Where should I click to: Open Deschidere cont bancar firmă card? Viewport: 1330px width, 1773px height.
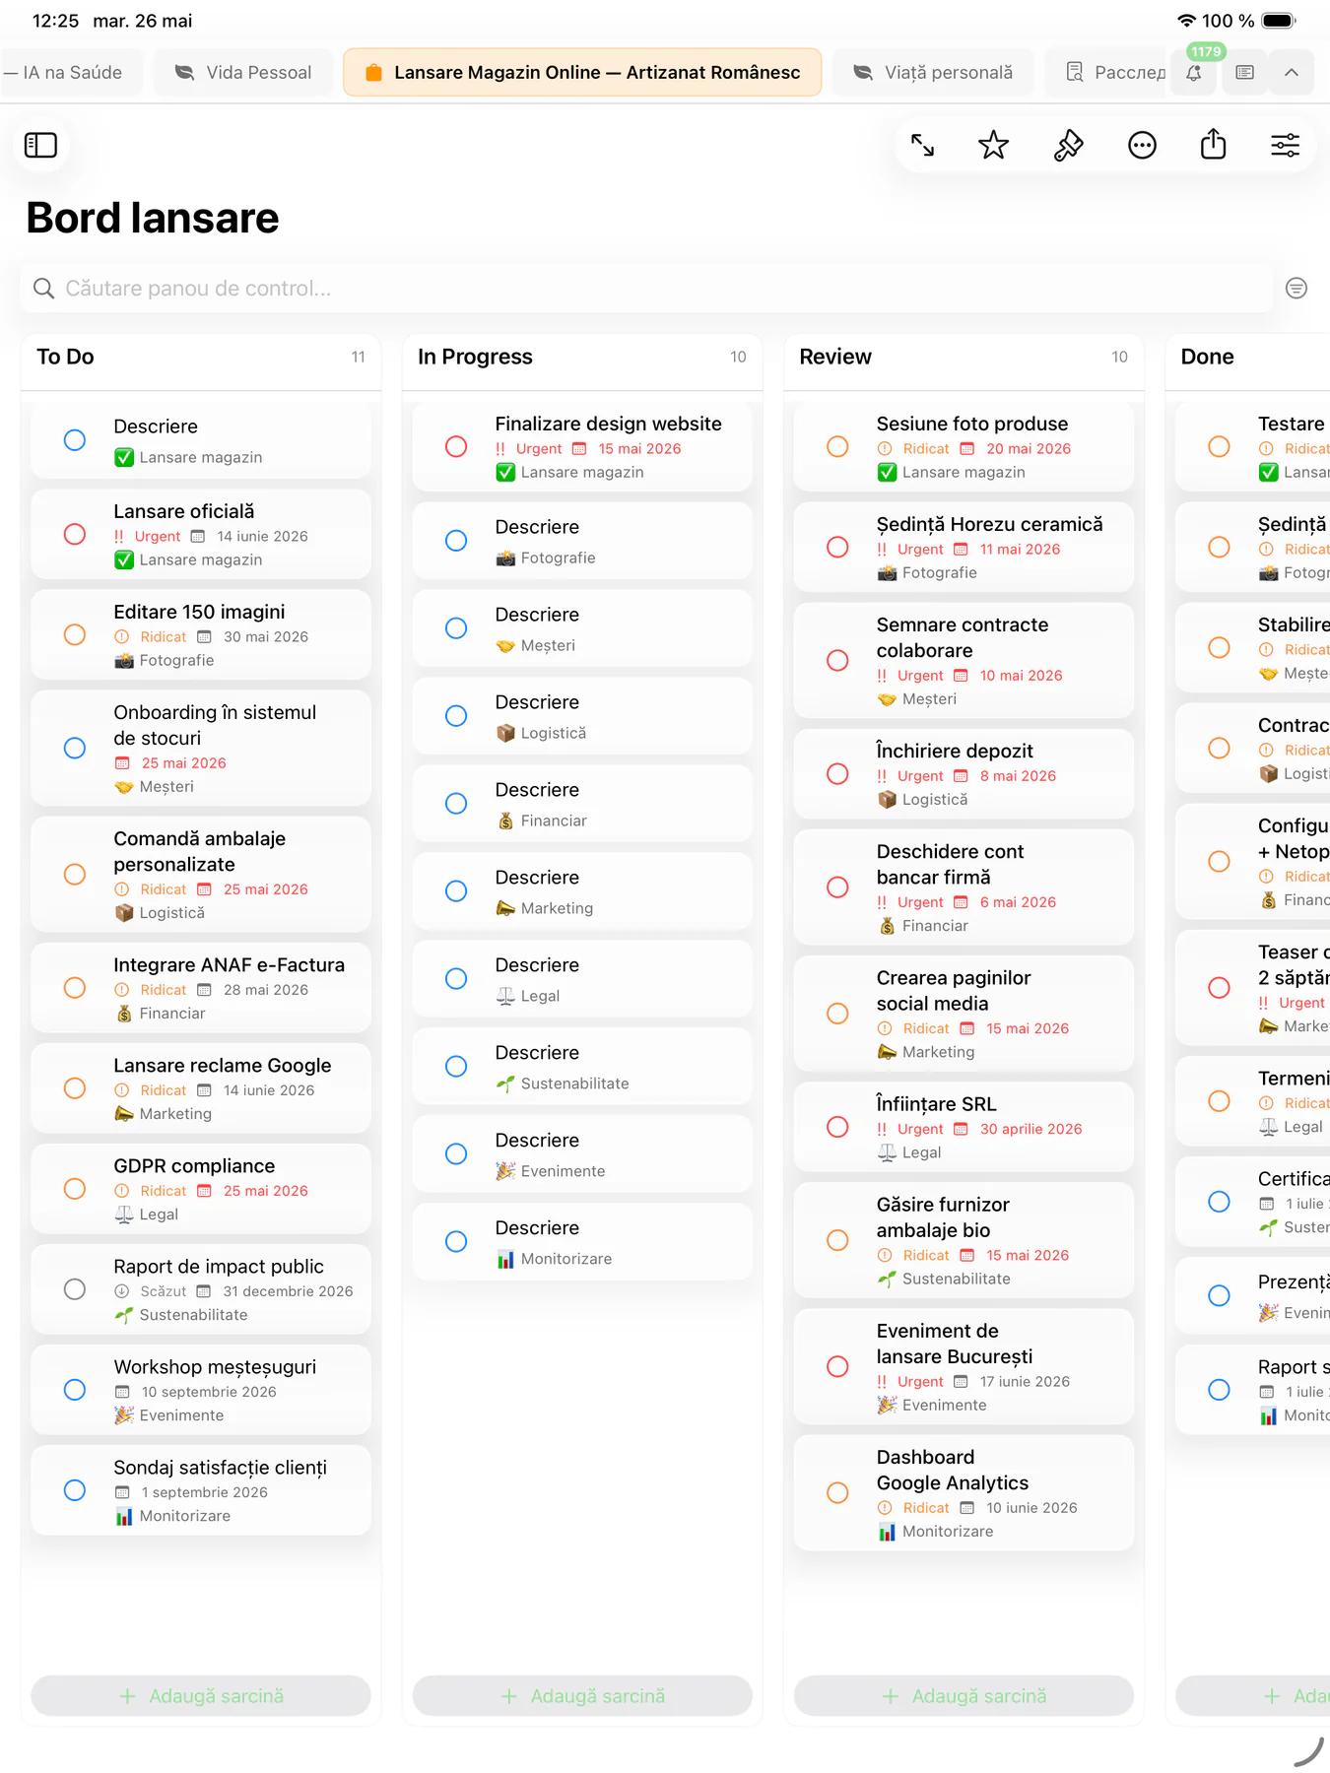tap(964, 886)
